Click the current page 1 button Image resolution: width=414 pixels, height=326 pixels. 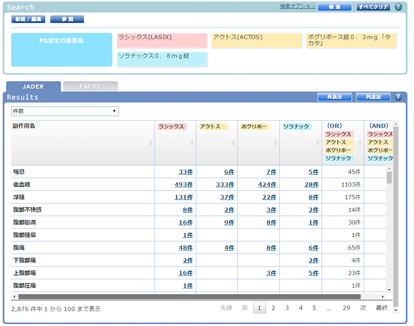click(x=260, y=308)
